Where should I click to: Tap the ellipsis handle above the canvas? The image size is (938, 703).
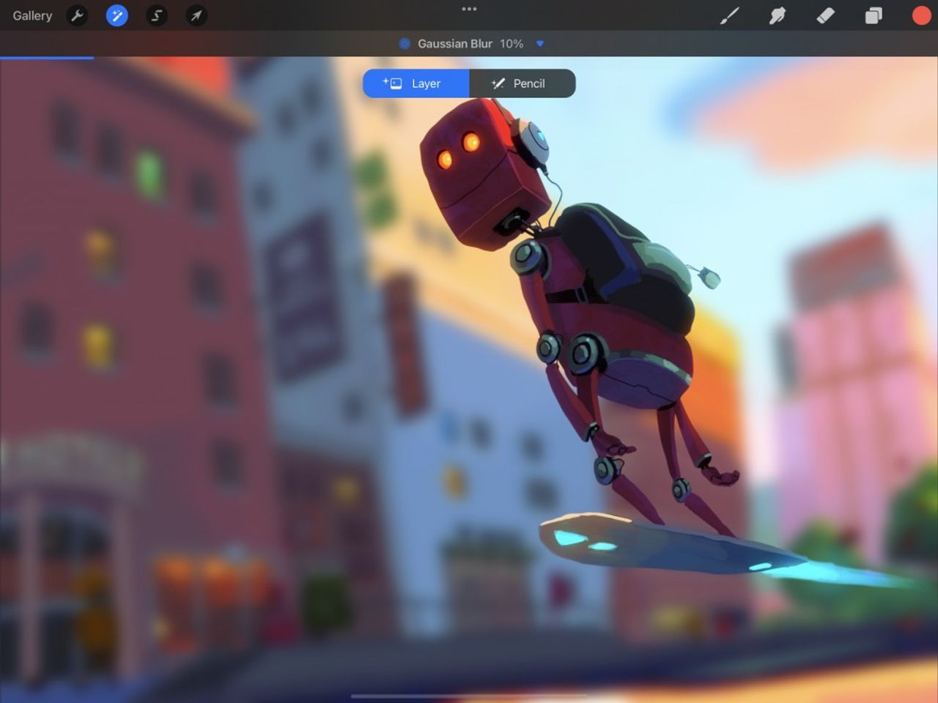469,10
